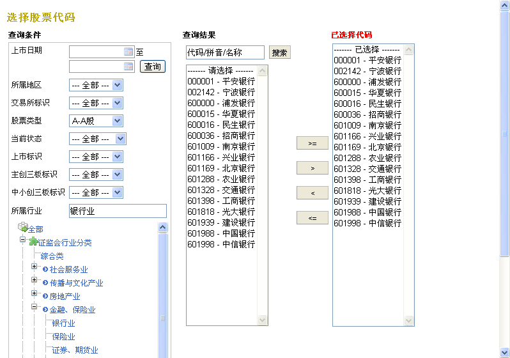Screen dimensions: 510x358
Task: Click the 金融、保险业 tree link
Action: 72,309
